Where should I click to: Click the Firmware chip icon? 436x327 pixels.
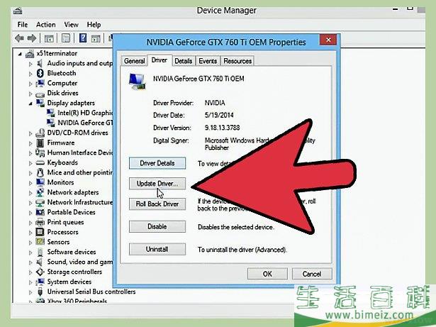tap(40, 143)
